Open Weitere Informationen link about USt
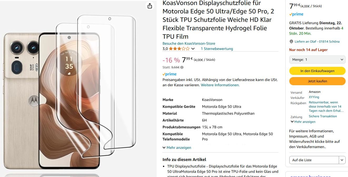 (x=220, y=85)
